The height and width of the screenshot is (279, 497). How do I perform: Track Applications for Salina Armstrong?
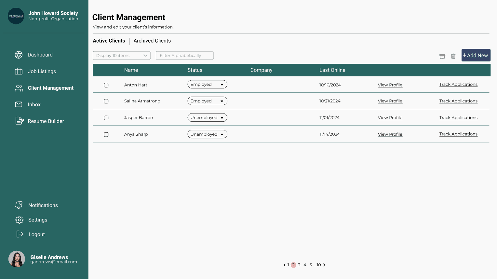(458, 101)
